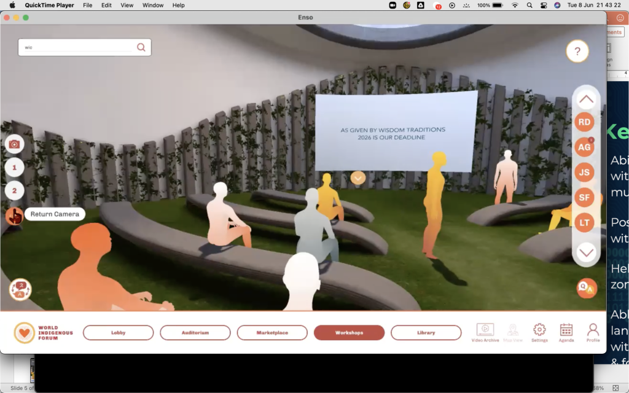Viewport: 629px width, 393px height.
Task: Open the Profile page
Action: point(593,332)
